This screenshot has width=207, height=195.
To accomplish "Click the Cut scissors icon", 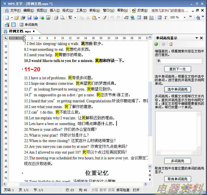I will click(x=88, y=18).
